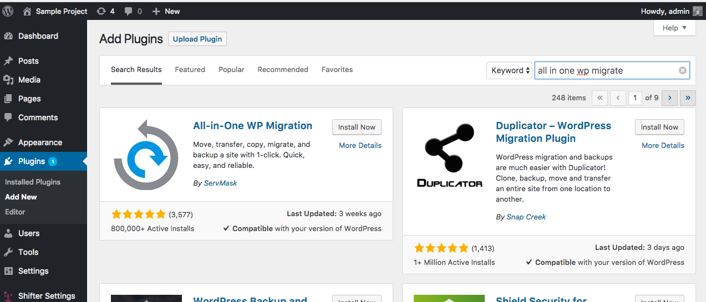The height and width of the screenshot is (302, 706).
Task: View More Details for All-in-One WP Migration
Action: tap(360, 145)
